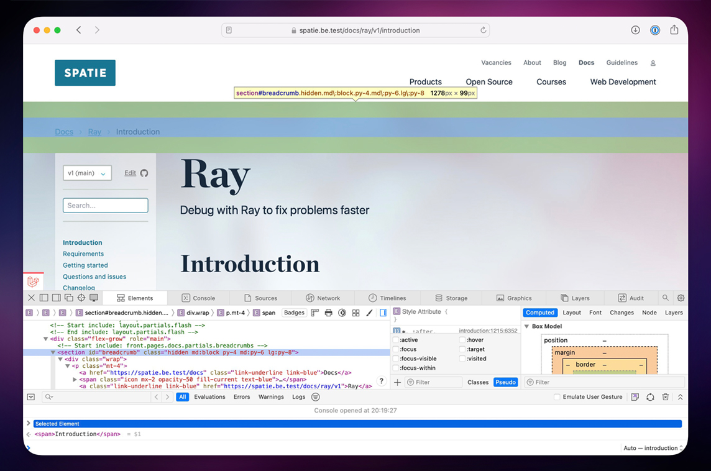Click the print styles printer icon
Screen dimensions: 711x471
point(329,313)
